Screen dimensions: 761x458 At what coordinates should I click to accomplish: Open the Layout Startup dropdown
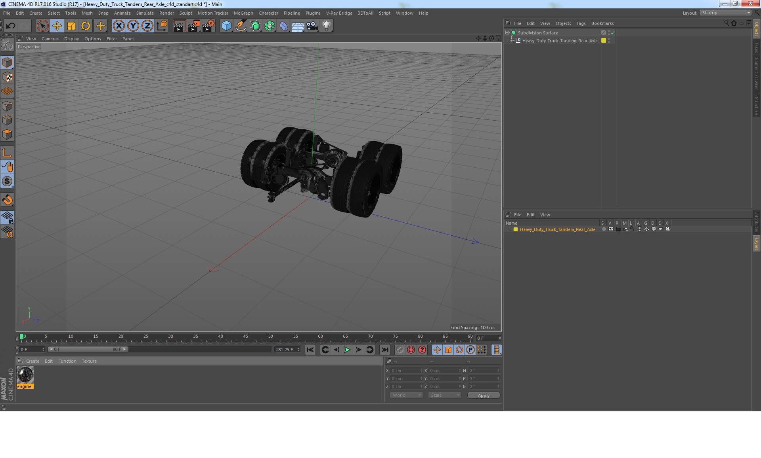[x=725, y=13]
